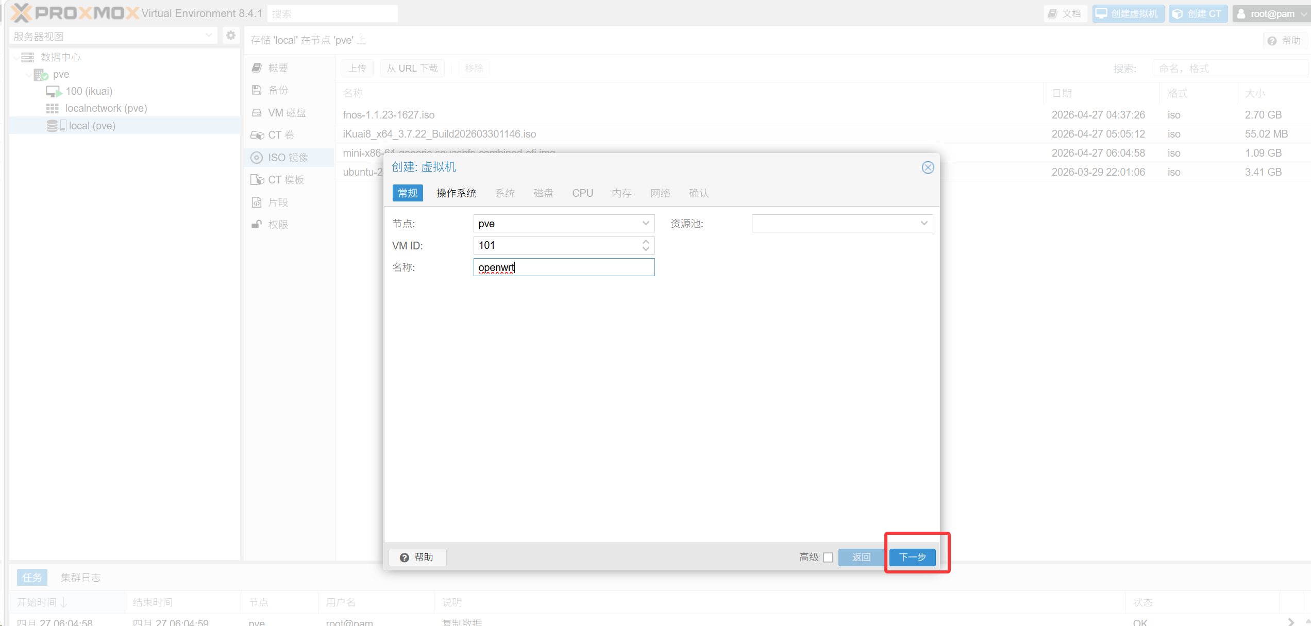Open the CT 模板 templates section
Viewport: 1311px width, 626px height.
(285, 180)
